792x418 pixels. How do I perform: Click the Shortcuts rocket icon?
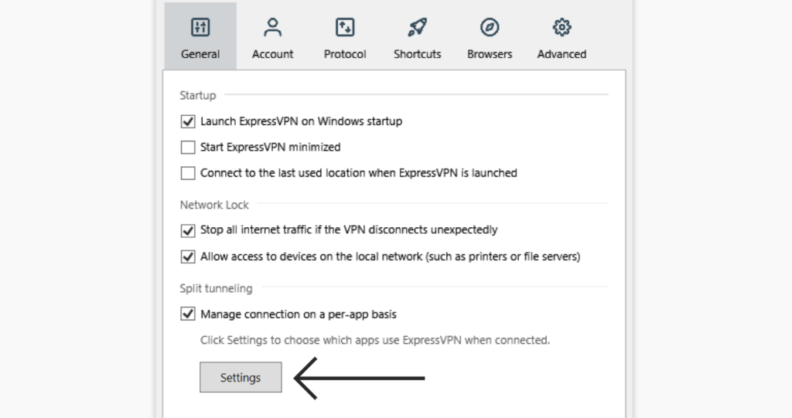pos(418,28)
